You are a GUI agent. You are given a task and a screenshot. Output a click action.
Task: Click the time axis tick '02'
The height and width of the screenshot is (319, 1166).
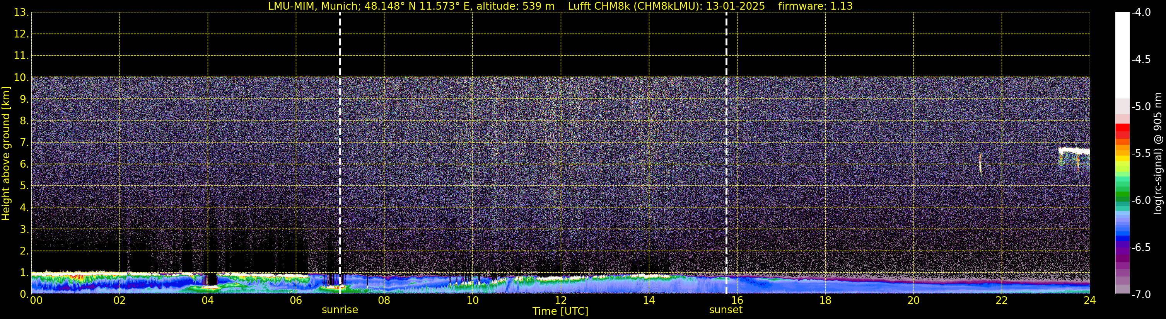pyautogui.click(x=120, y=300)
